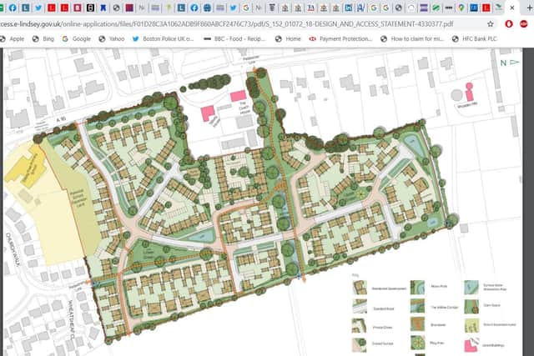Screen dimensions: 534x356
Task: Click the Twitter bird icon in bookmarks bar
Action: [x=135, y=39]
